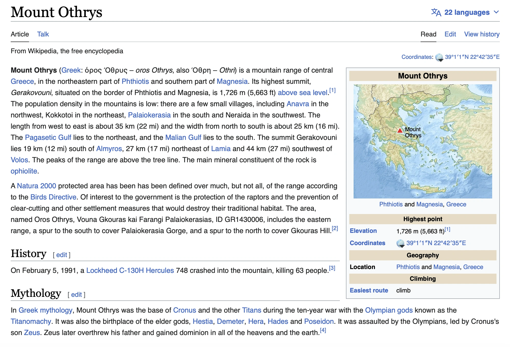Click the Read tab
Image resolution: width=510 pixels, height=347 pixels.
point(428,34)
